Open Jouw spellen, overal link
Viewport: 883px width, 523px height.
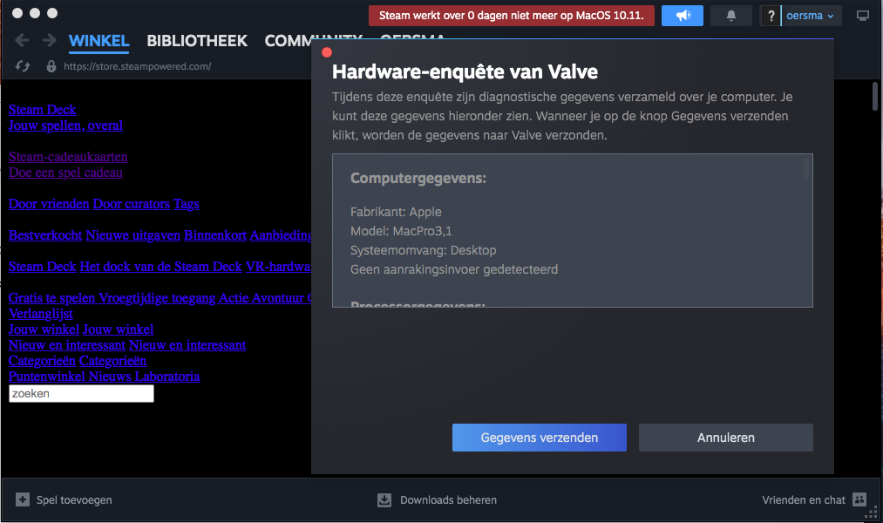tap(65, 126)
